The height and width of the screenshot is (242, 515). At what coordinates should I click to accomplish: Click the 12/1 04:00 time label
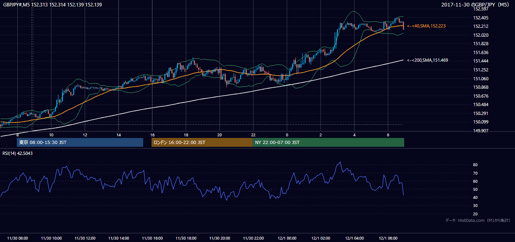click(354, 238)
